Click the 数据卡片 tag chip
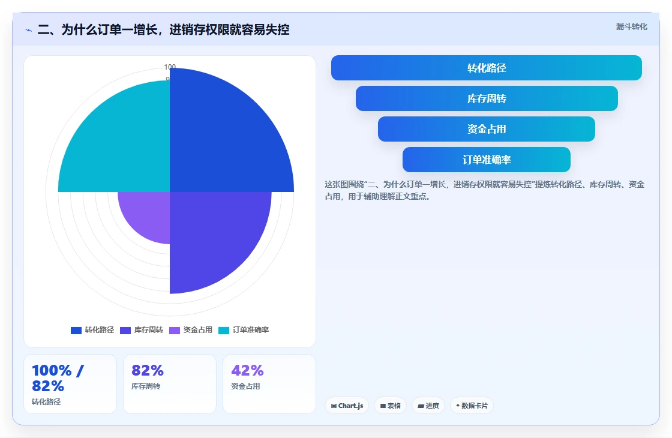Screen dimensions: 672x438 point(472,406)
